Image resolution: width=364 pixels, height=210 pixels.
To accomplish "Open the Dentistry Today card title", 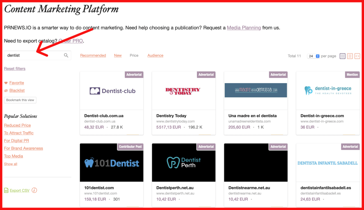I will tap(171, 116).
